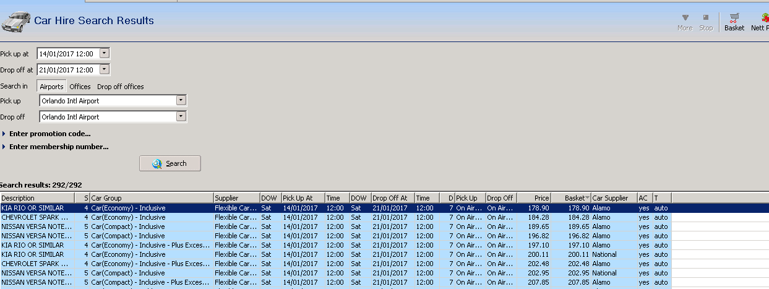The image size is (769, 289).
Task: Open the Basket toolbar icon
Action: click(734, 22)
